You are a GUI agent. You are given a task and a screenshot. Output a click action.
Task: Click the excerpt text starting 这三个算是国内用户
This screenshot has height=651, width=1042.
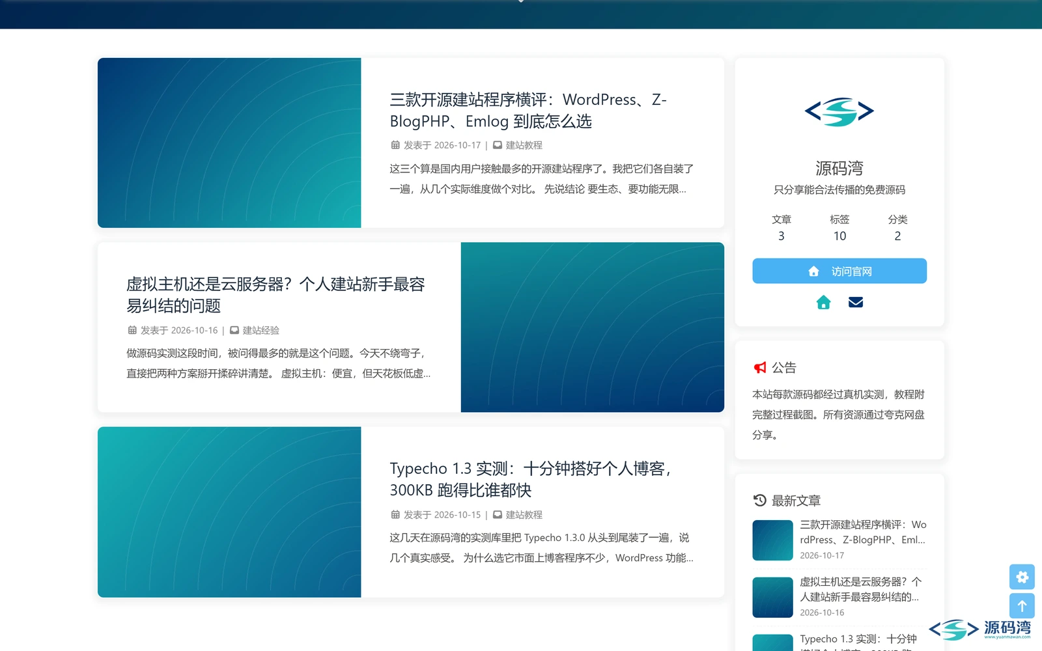coord(541,179)
